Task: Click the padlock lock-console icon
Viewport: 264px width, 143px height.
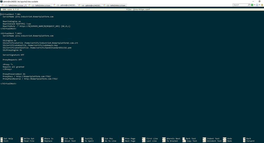Action: click(x=262, y=5)
